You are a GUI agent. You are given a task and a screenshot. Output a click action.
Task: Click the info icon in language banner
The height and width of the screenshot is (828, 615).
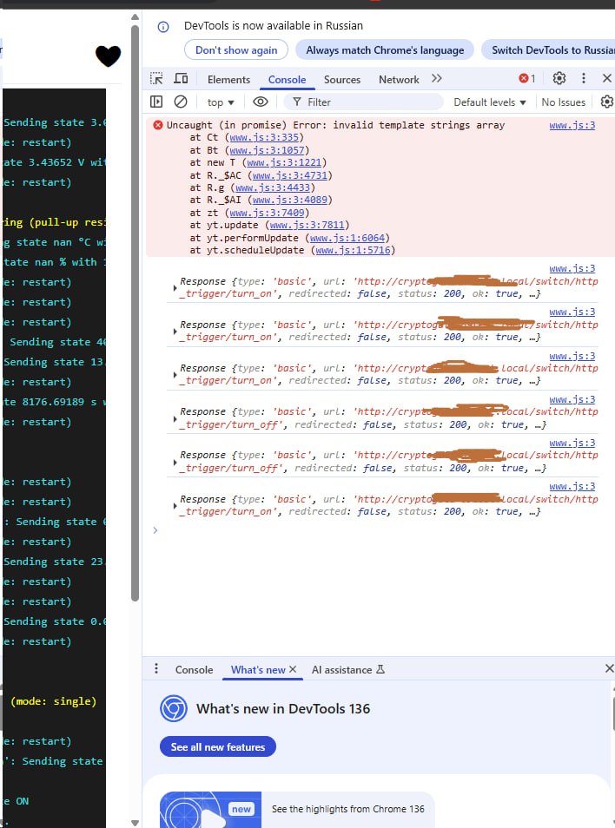point(163,27)
